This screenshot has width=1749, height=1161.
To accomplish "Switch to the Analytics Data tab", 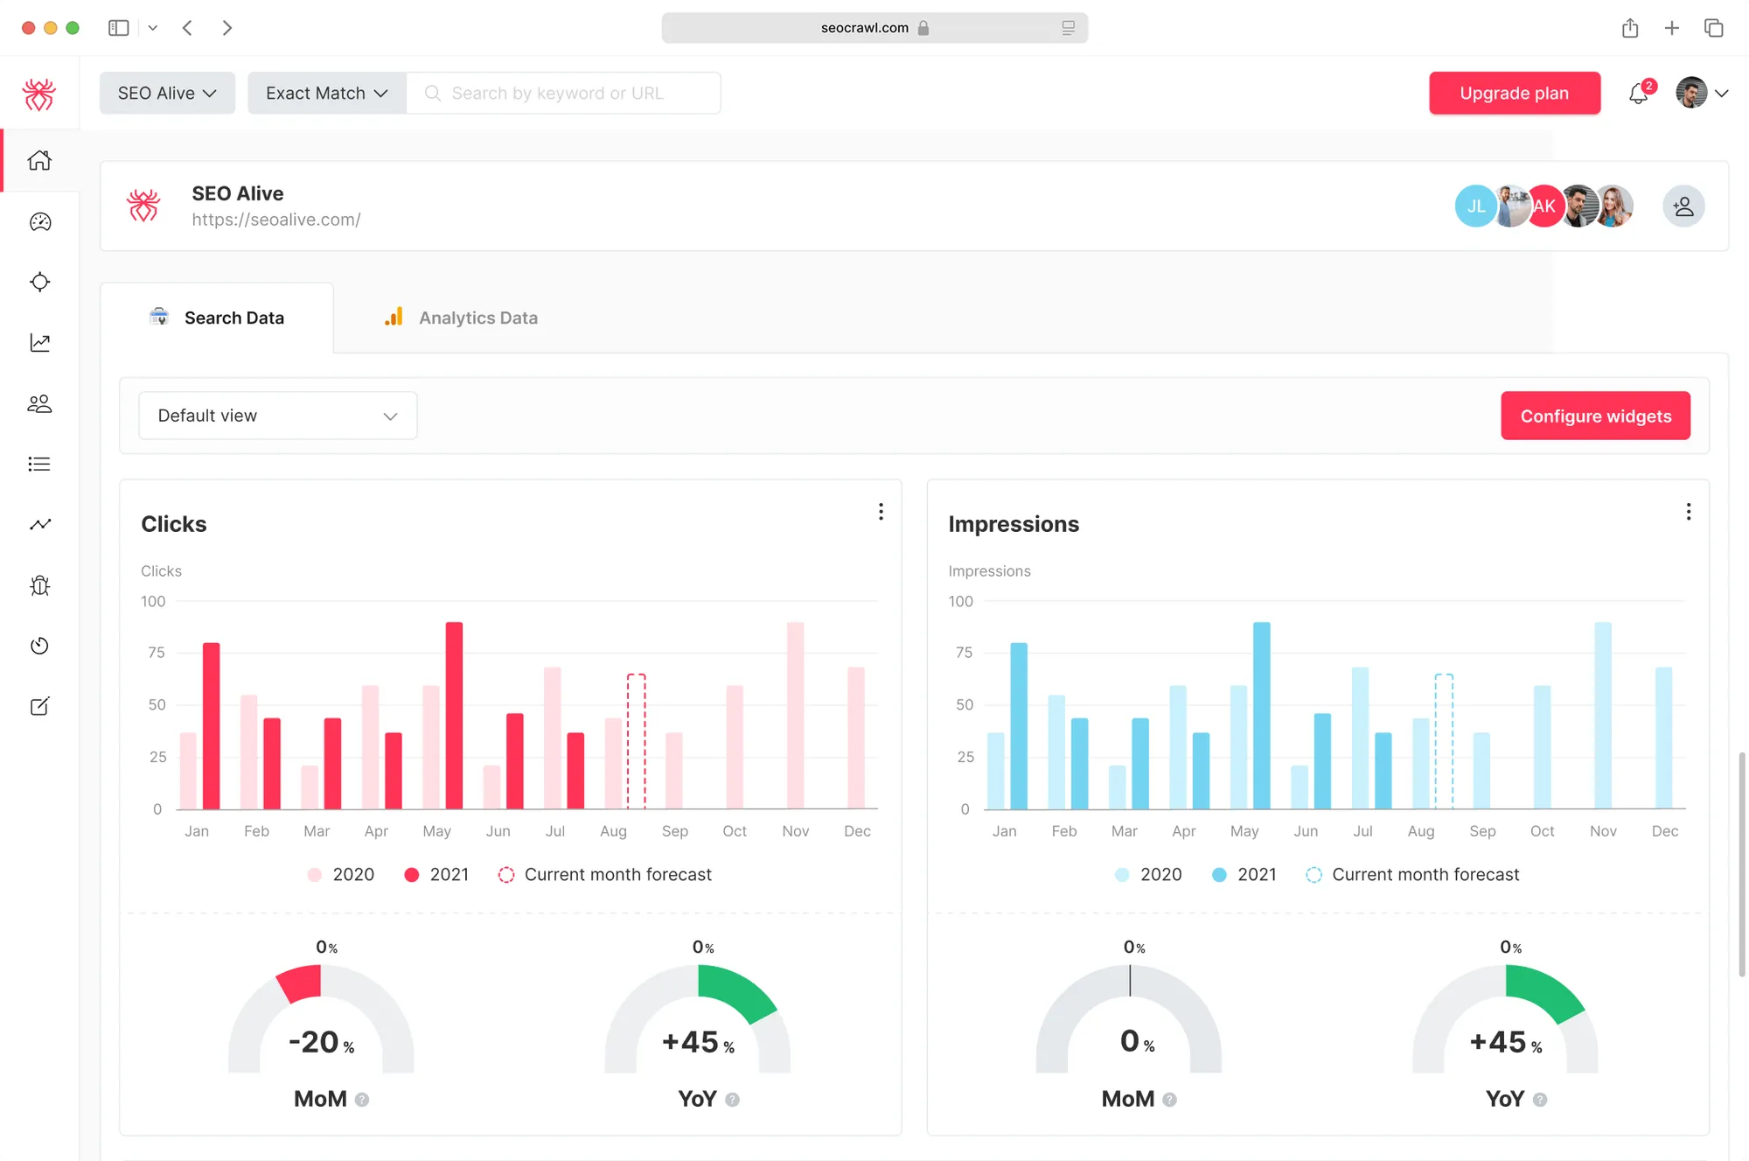I will 462,318.
